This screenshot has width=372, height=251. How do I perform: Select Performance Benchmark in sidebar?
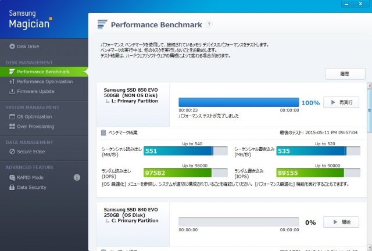[44, 71]
